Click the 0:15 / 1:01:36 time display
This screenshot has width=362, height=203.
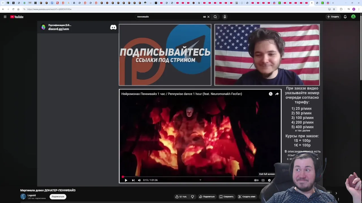(x=150, y=180)
